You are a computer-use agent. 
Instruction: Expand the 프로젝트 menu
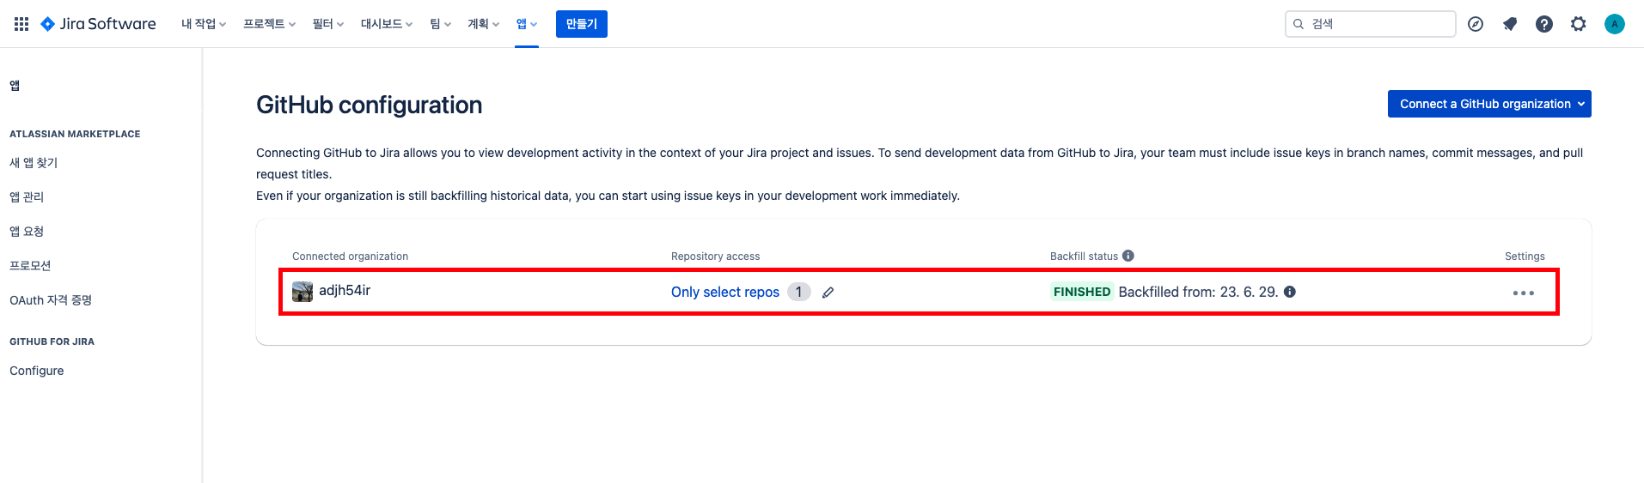coord(269,24)
